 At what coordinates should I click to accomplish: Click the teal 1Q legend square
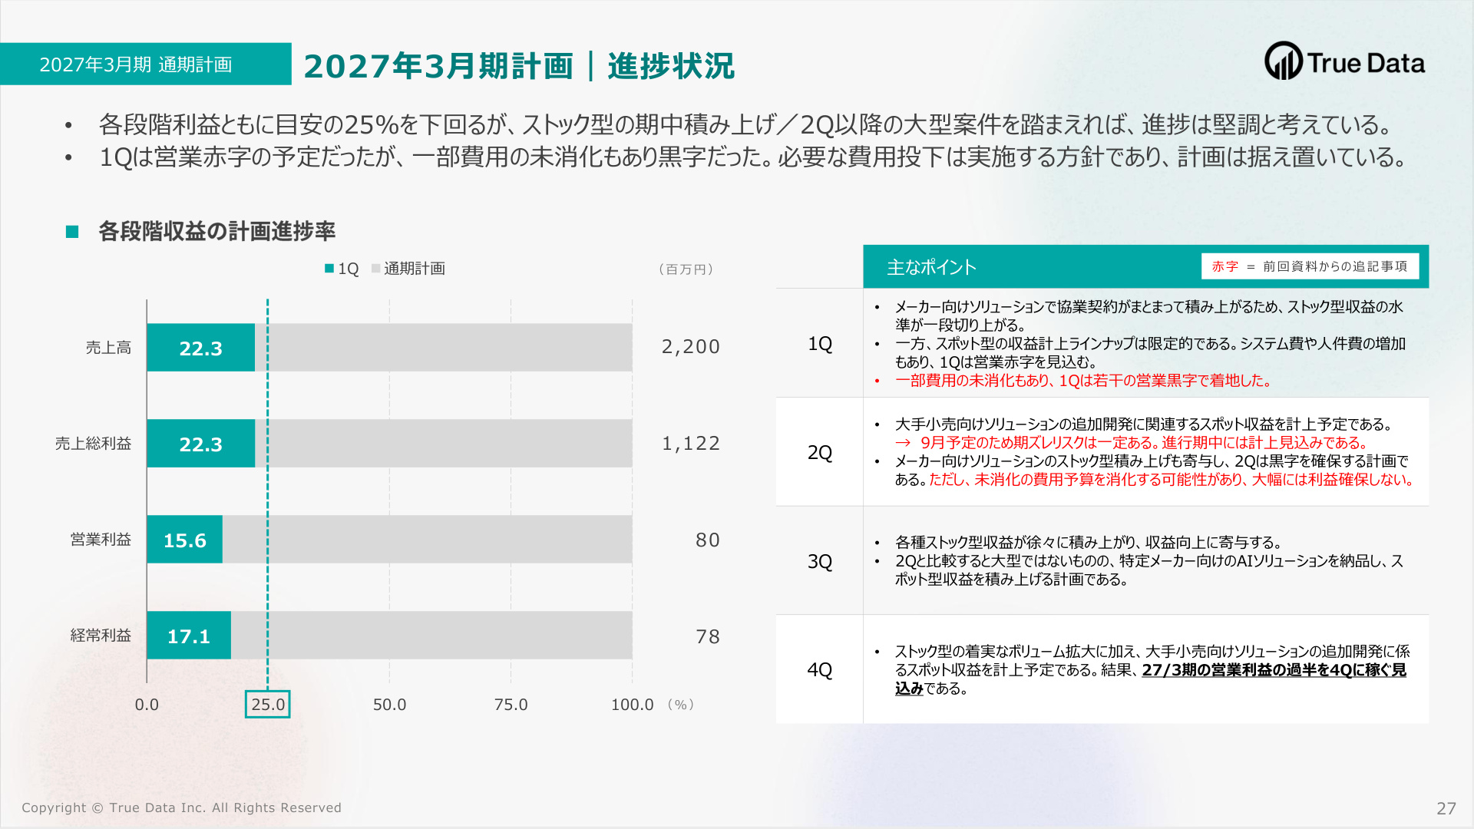pyautogui.click(x=329, y=269)
